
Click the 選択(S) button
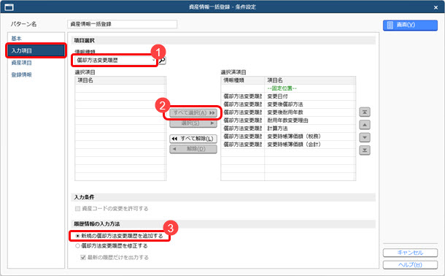click(193, 123)
